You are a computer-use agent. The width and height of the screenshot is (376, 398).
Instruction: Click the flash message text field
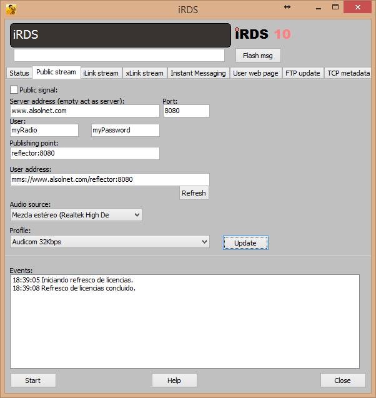click(119, 55)
